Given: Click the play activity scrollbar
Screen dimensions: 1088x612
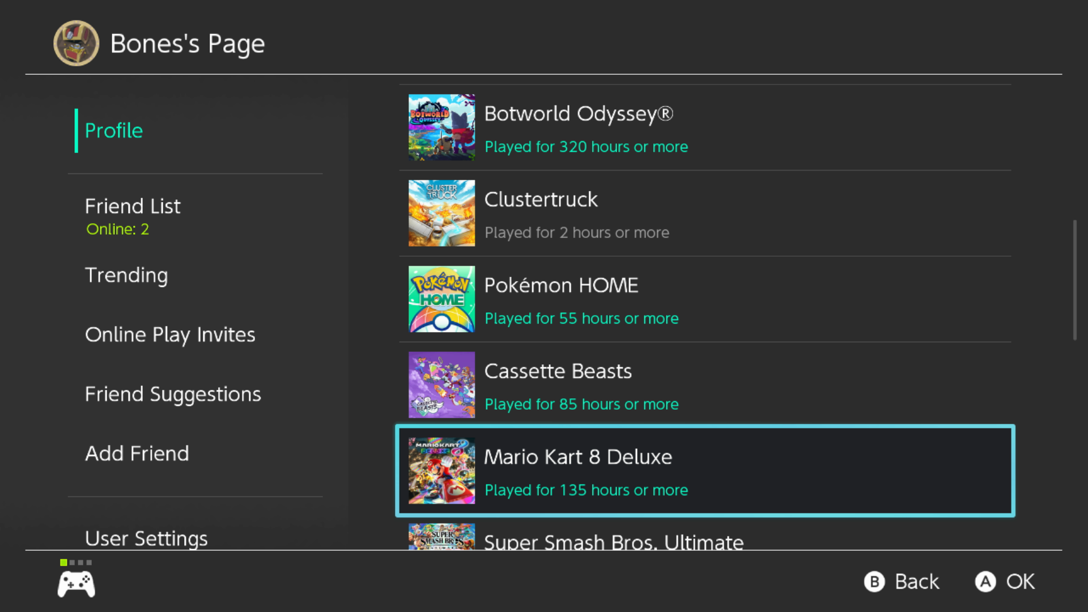Looking at the screenshot, I should pyautogui.click(x=1074, y=280).
